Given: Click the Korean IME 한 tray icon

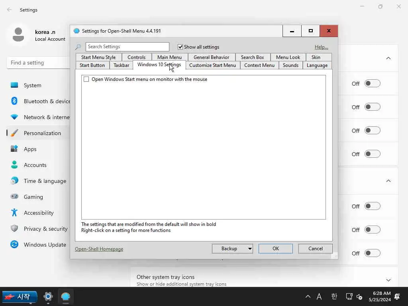Looking at the screenshot, I should [334, 296].
